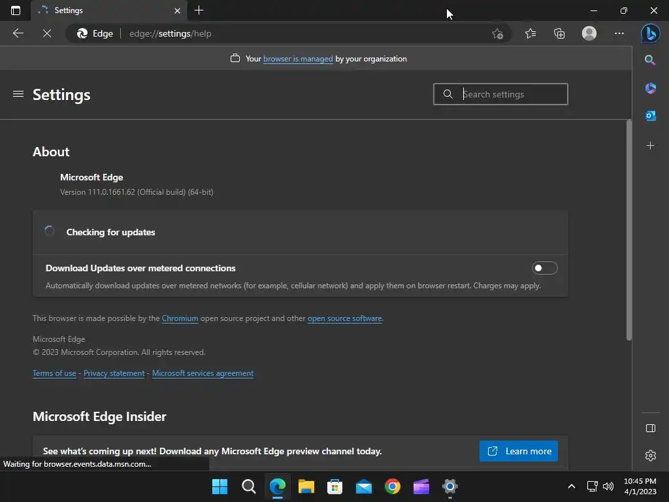Click the Checking for updates text

point(110,232)
